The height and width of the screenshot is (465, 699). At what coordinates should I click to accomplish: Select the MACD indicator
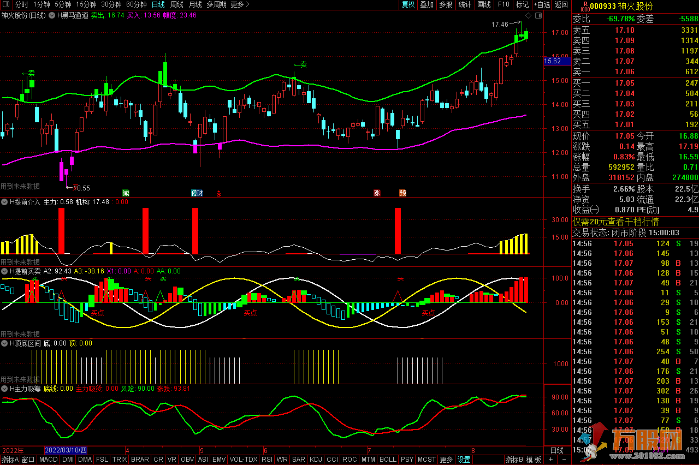49,460
